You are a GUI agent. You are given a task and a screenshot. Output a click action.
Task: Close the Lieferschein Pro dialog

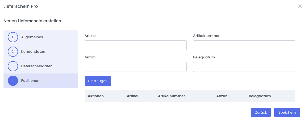(x=300, y=6)
